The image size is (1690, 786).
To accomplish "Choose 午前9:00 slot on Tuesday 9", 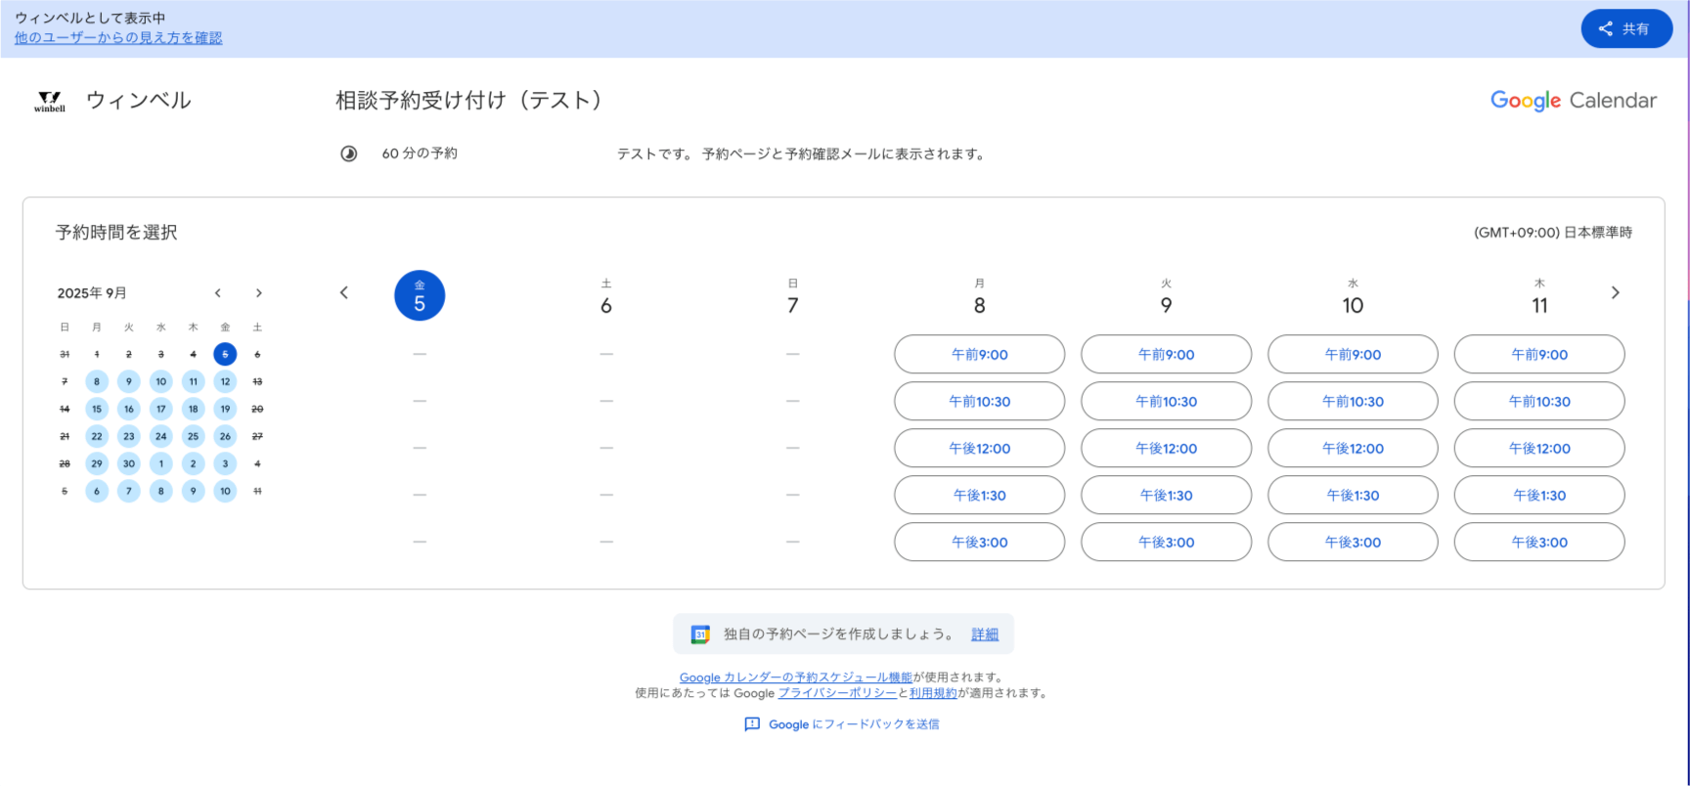I will coord(1166,354).
